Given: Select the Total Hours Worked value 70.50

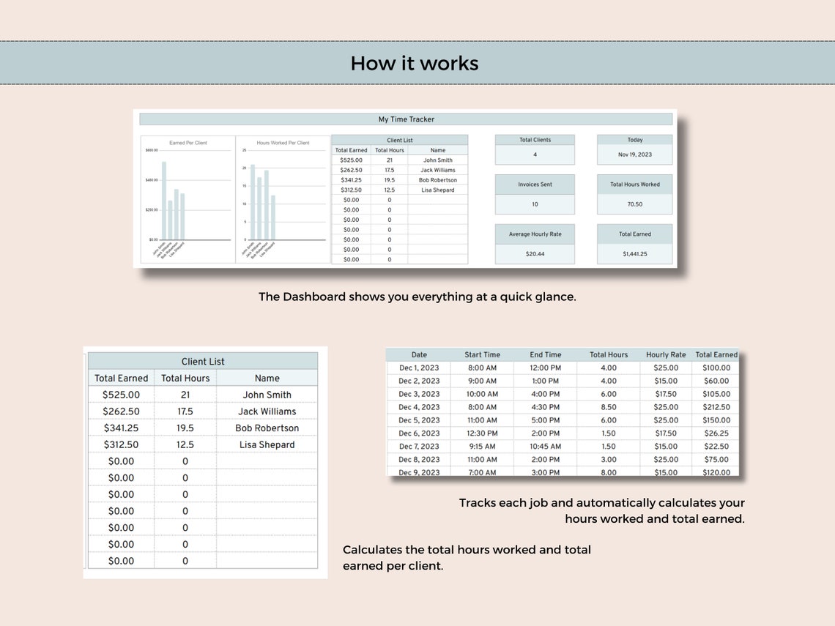Looking at the screenshot, I should coord(634,204).
